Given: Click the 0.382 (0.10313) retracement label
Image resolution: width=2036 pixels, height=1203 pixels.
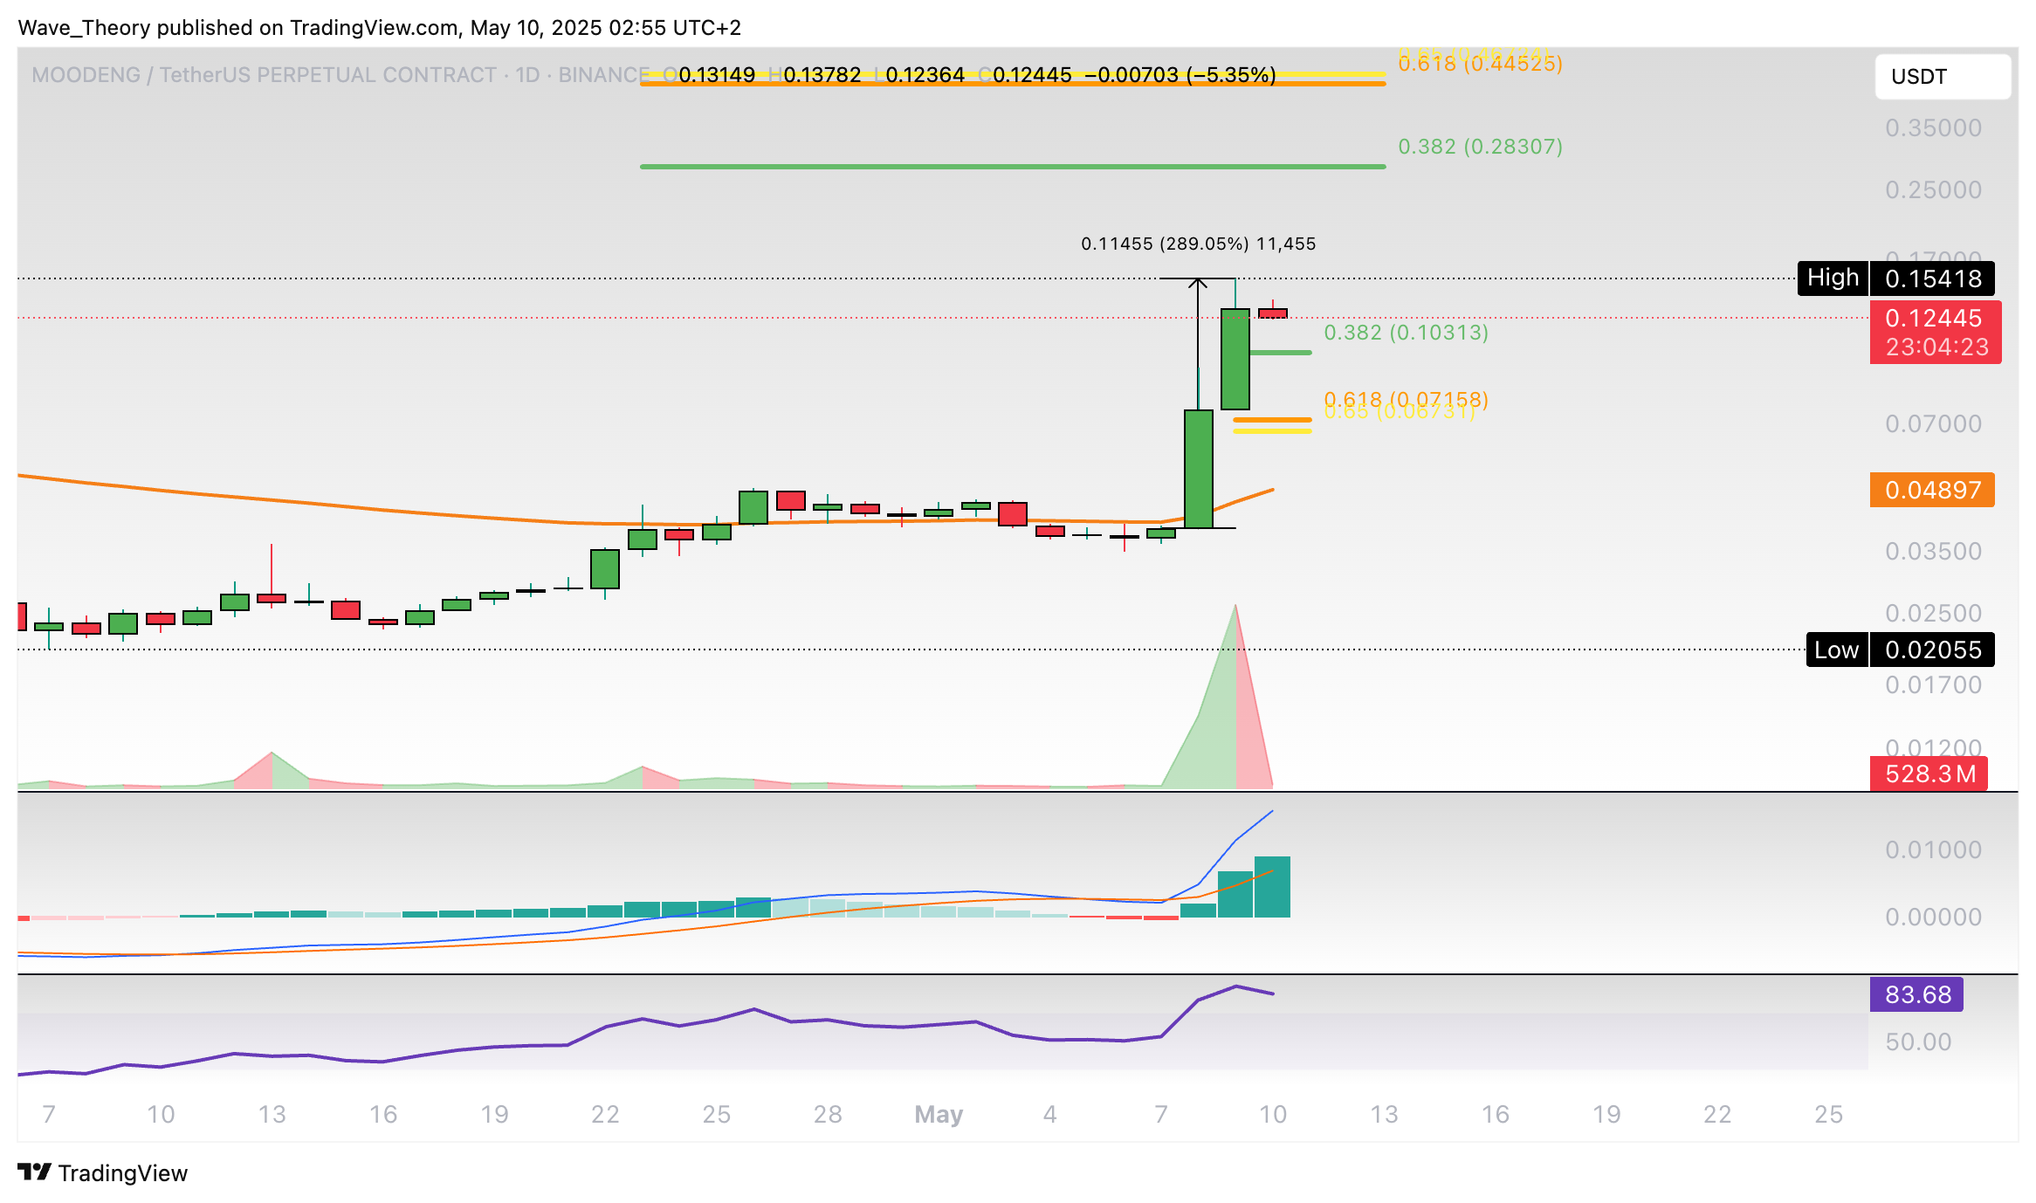Looking at the screenshot, I should (1406, 333).
